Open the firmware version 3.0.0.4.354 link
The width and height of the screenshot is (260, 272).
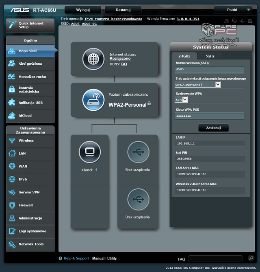tap(188, 19)
